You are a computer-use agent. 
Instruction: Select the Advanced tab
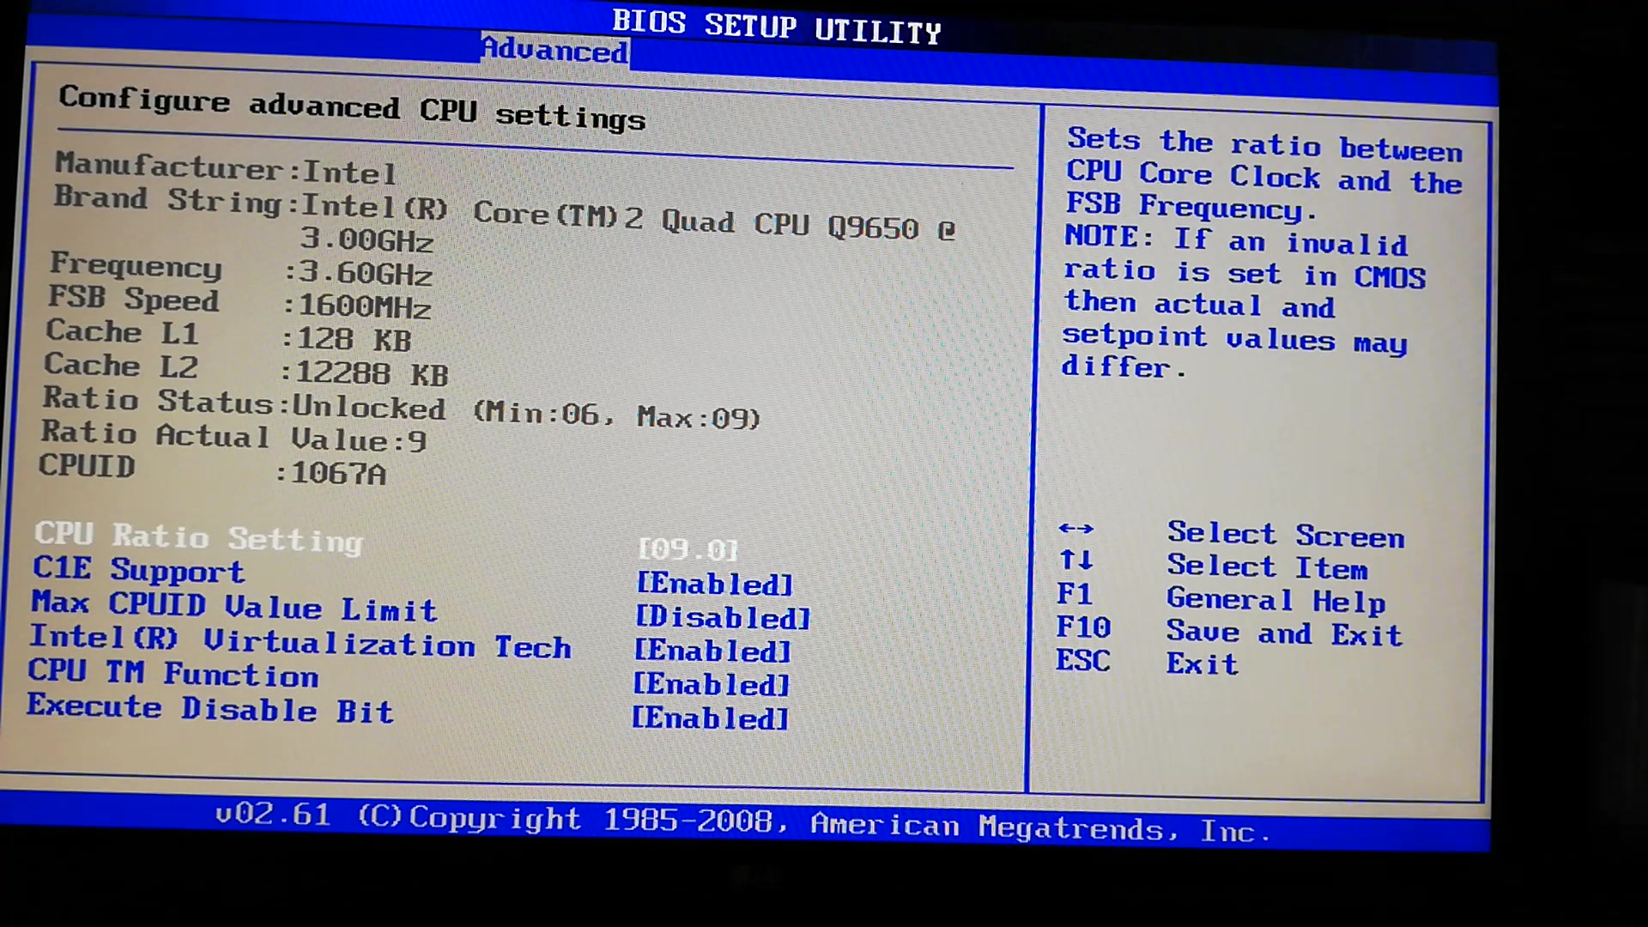(x=554, y=50)
